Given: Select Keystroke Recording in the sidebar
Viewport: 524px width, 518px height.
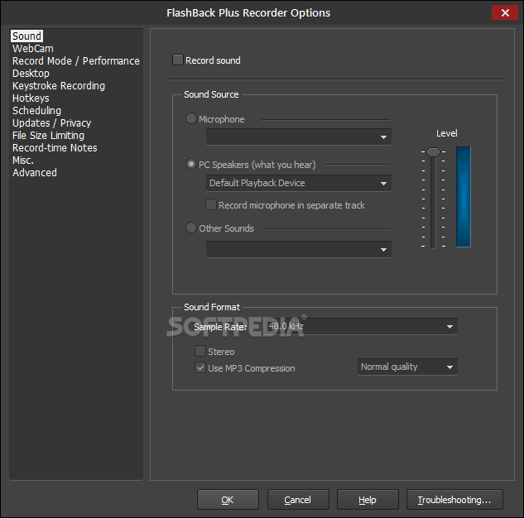Looking at the screenshot, I should [59, 86].
